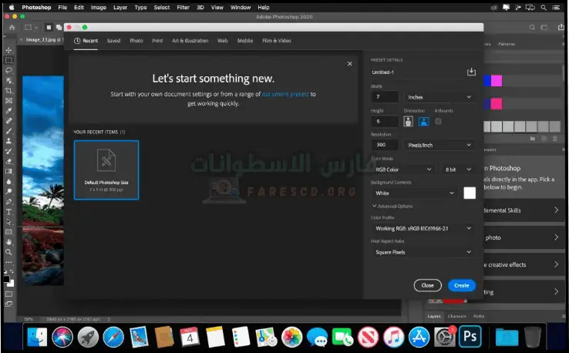The width and height of the screenshot is (569, 353).
Task: Select the Crop tool
Action: pyautogui.click(x=9, y=90)
